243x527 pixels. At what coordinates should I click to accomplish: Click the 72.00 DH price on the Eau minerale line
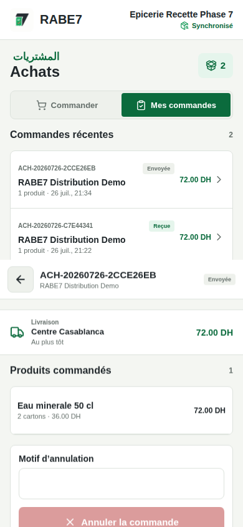pos(209,410)
